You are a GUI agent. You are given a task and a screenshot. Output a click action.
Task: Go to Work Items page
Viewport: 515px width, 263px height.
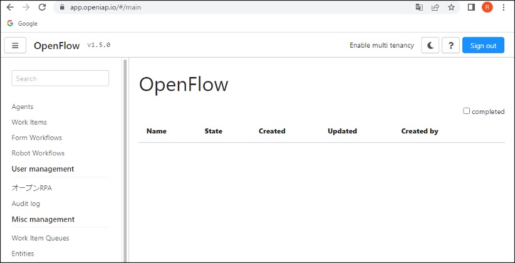pos(29,122)
